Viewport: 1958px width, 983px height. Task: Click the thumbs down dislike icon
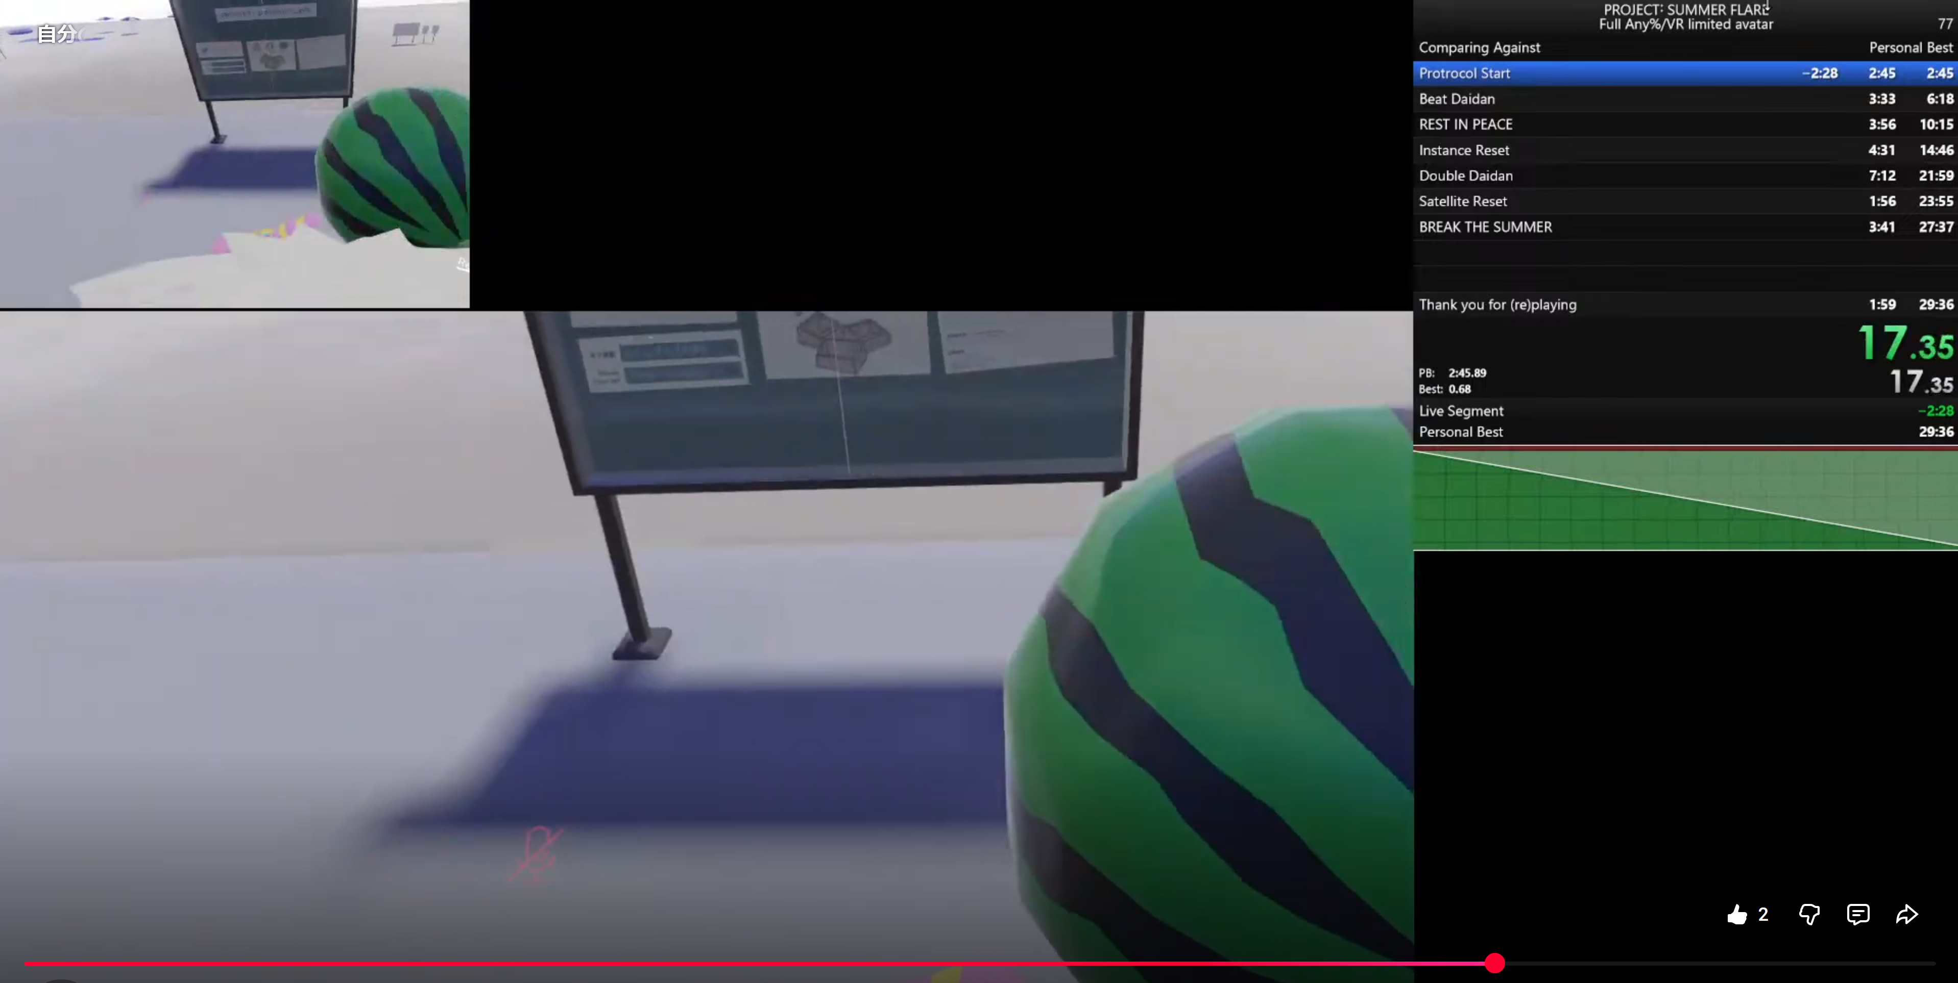click(1809, 915)
